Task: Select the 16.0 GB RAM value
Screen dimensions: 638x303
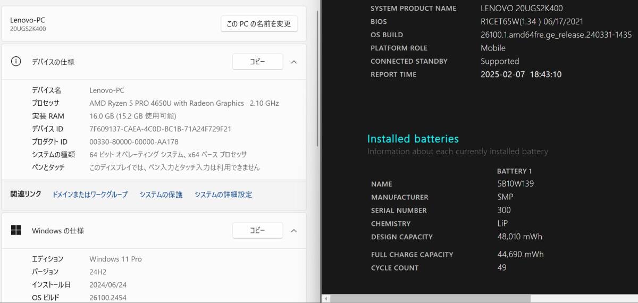Action: click(132, 116)
